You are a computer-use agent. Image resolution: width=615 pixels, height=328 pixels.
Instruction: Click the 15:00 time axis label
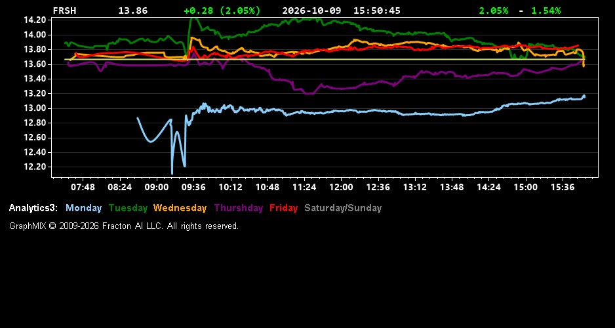coord(526,188)
